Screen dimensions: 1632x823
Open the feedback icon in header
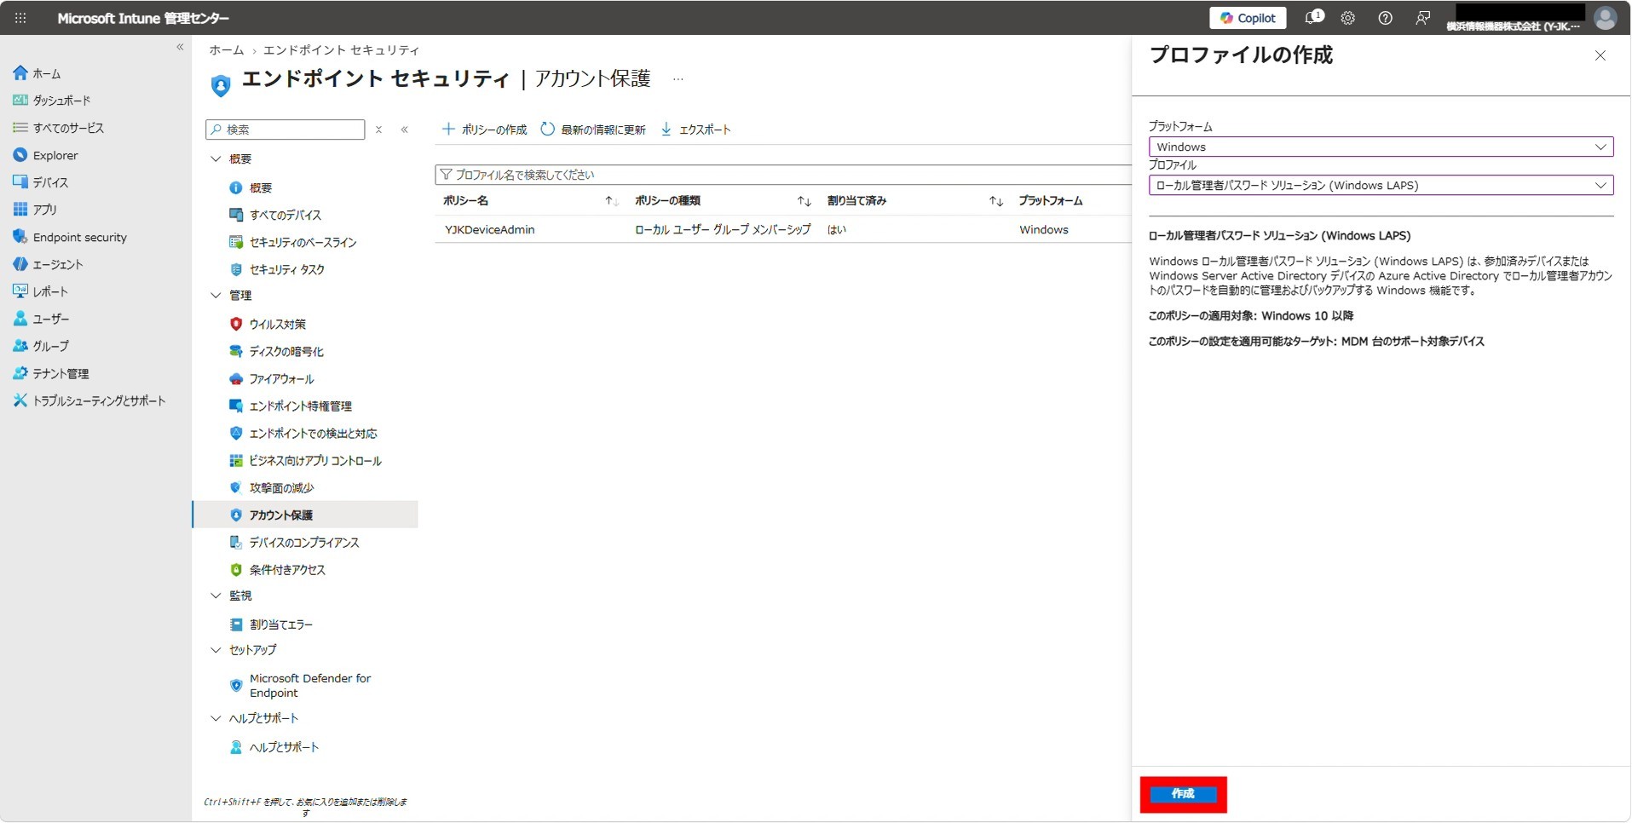pyautogui.click(x=1422, y=18)
